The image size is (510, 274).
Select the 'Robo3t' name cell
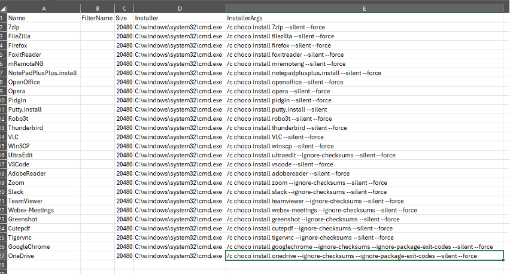[x=44, y=118]
